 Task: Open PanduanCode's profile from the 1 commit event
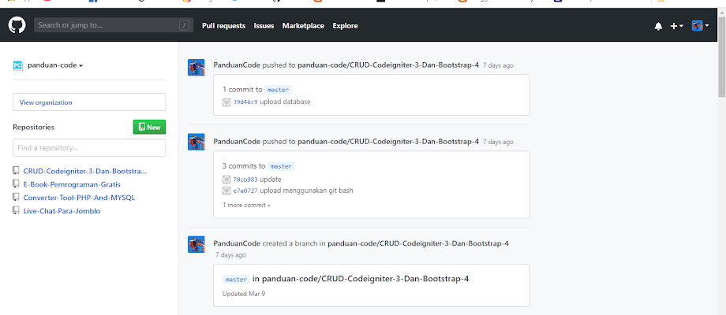237,65
